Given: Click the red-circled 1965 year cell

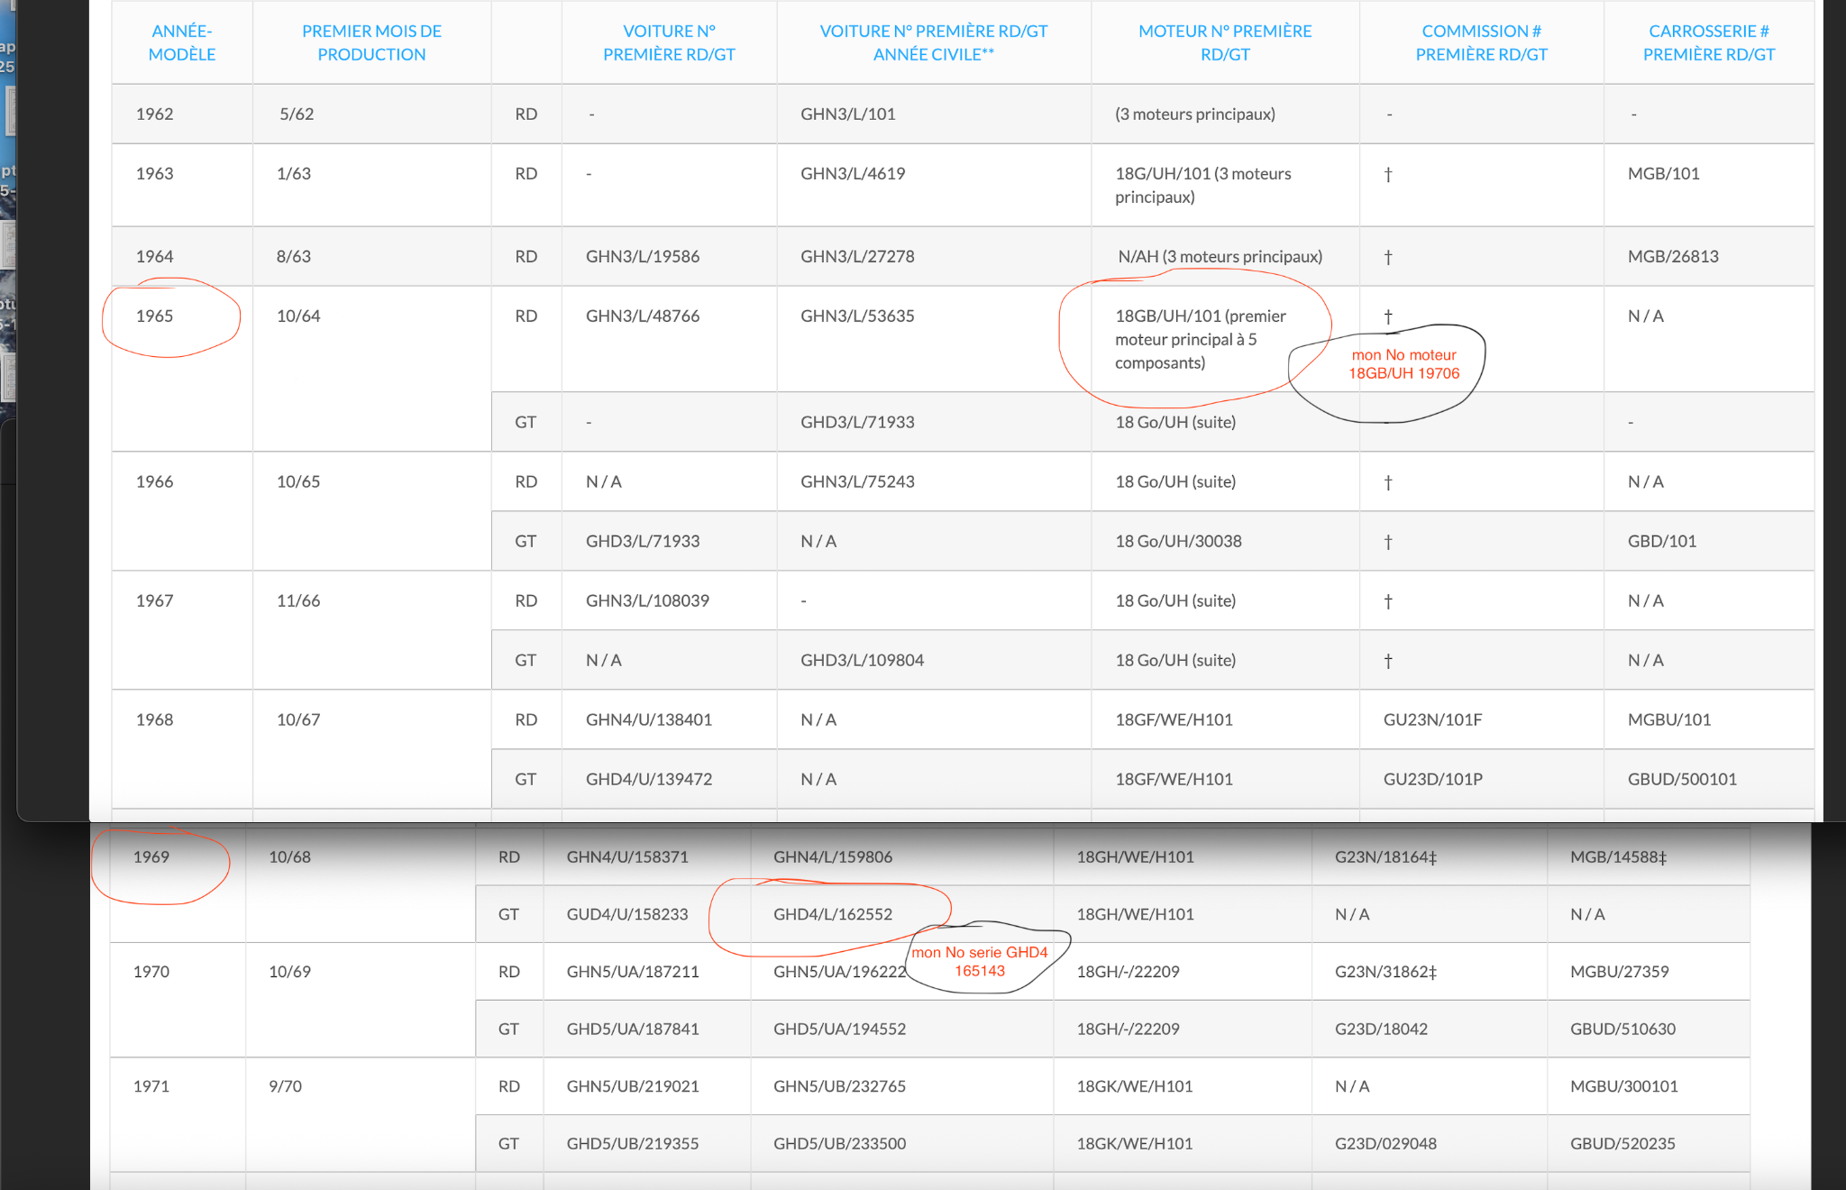Looking at the screenshot, I should point(155,316).
